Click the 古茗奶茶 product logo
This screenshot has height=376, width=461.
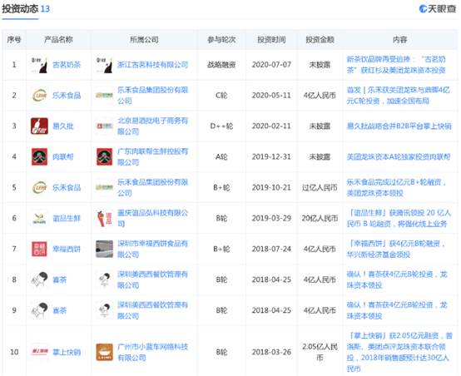pyautogui.click(x=39, y=65)
